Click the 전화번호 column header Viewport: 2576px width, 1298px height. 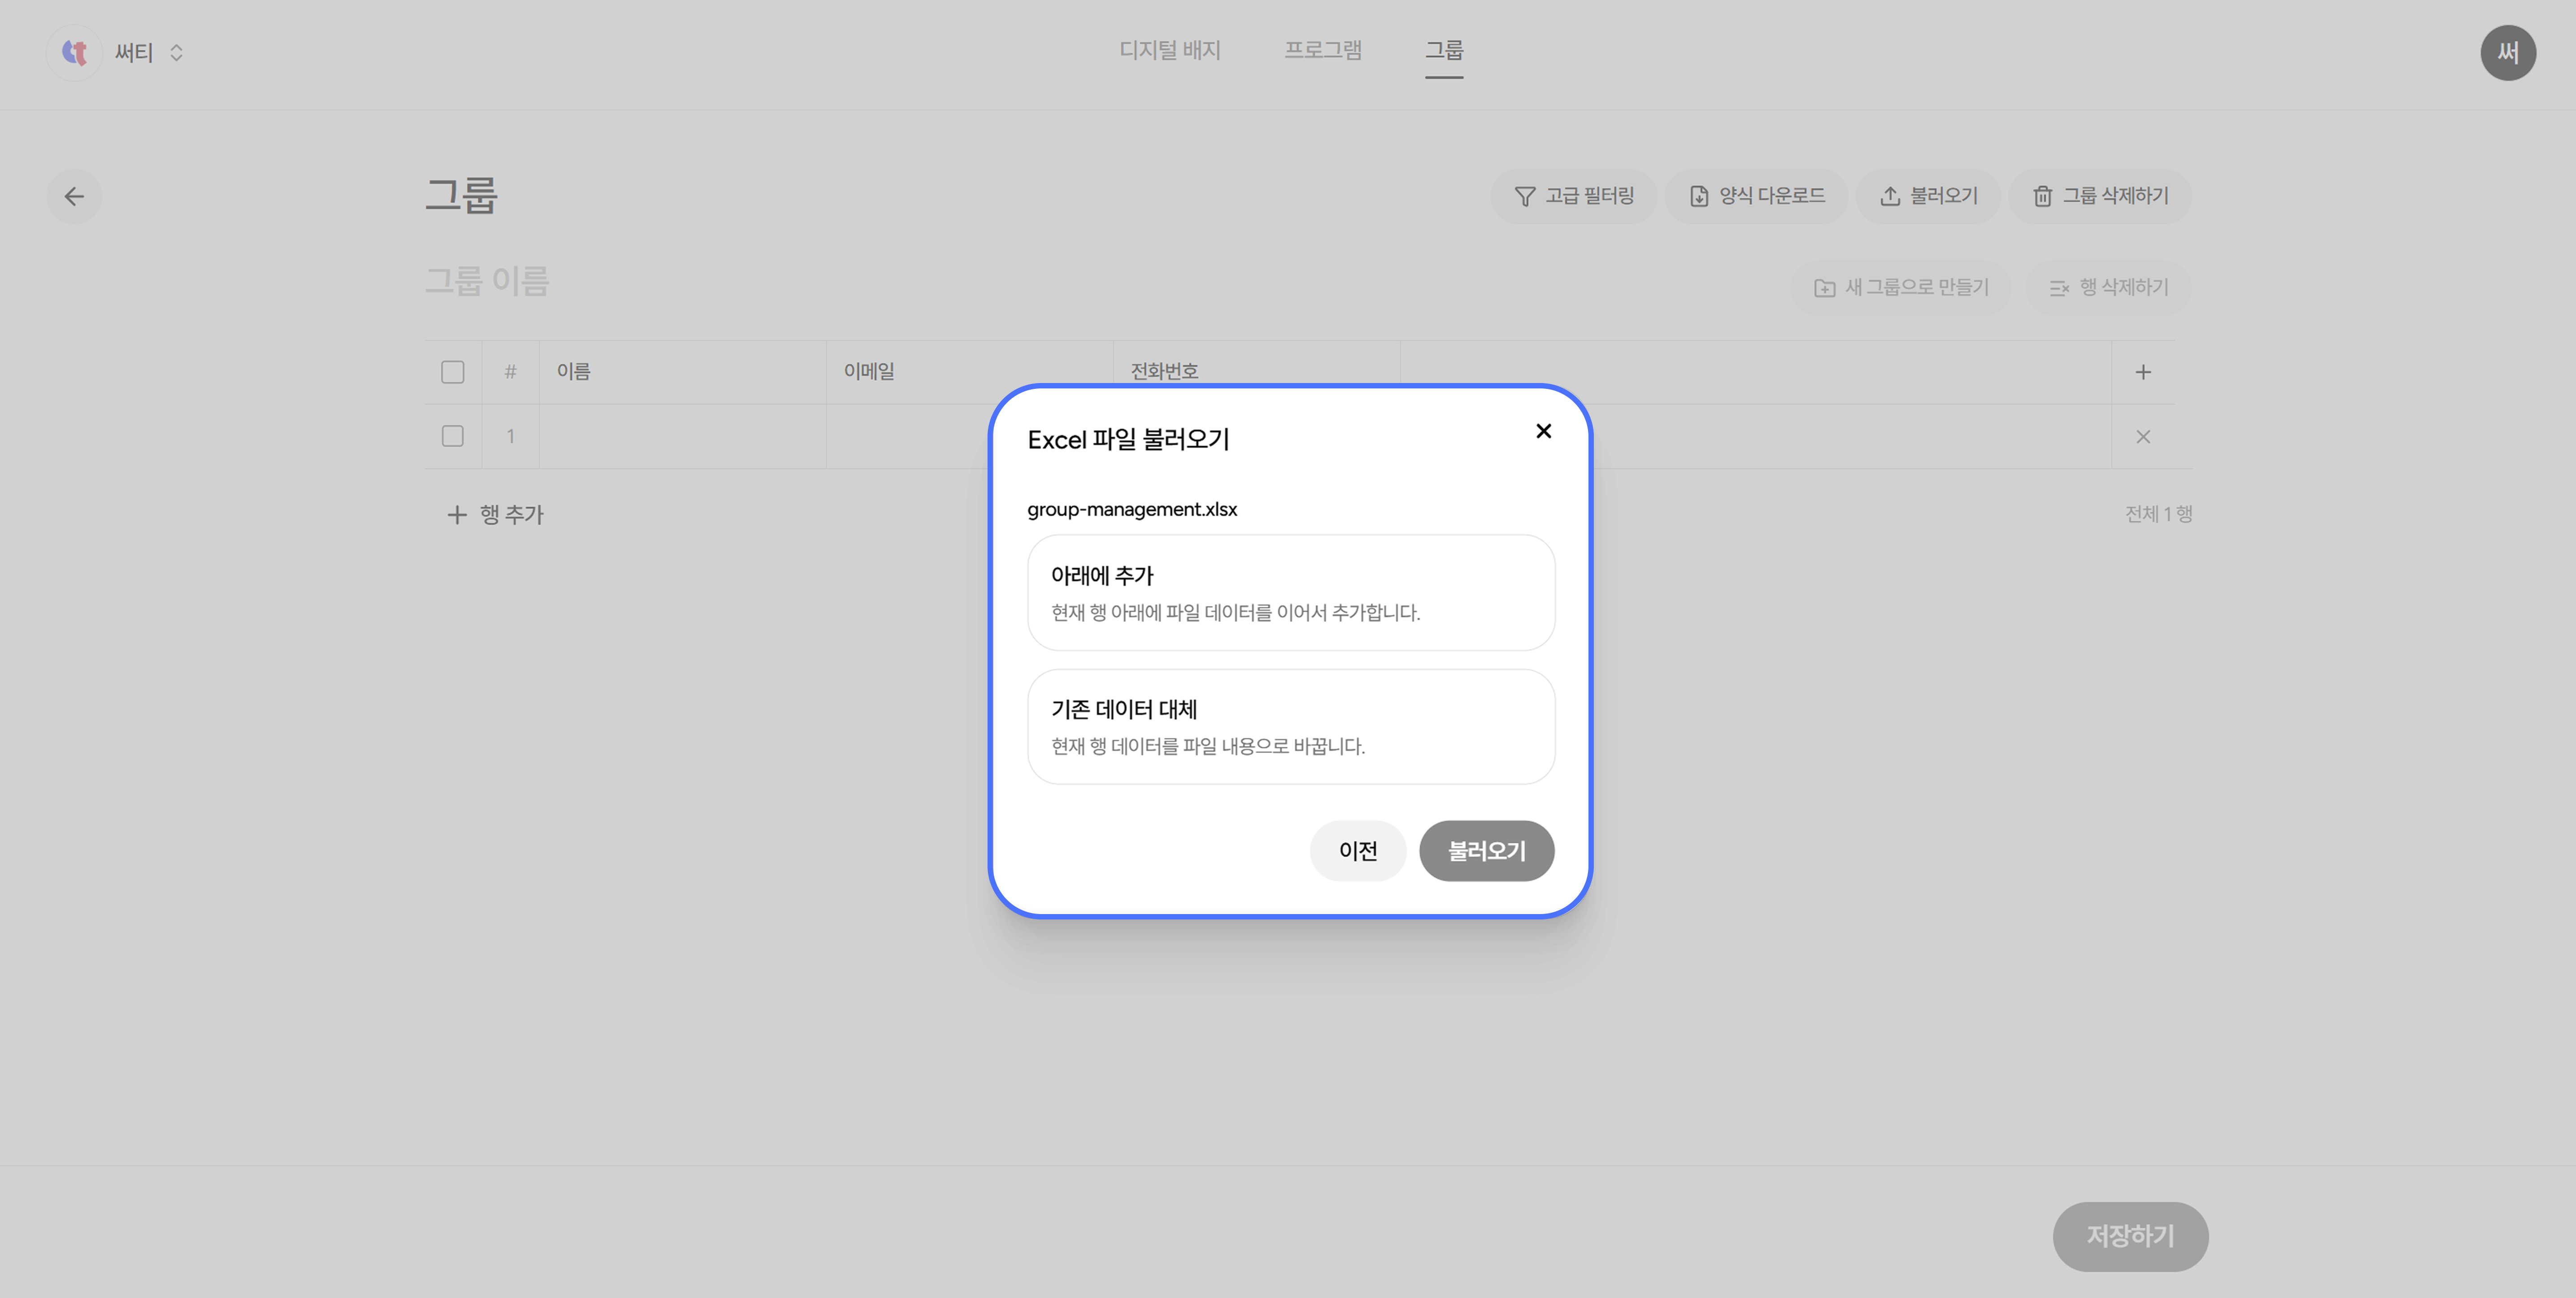click(1257, 372)
